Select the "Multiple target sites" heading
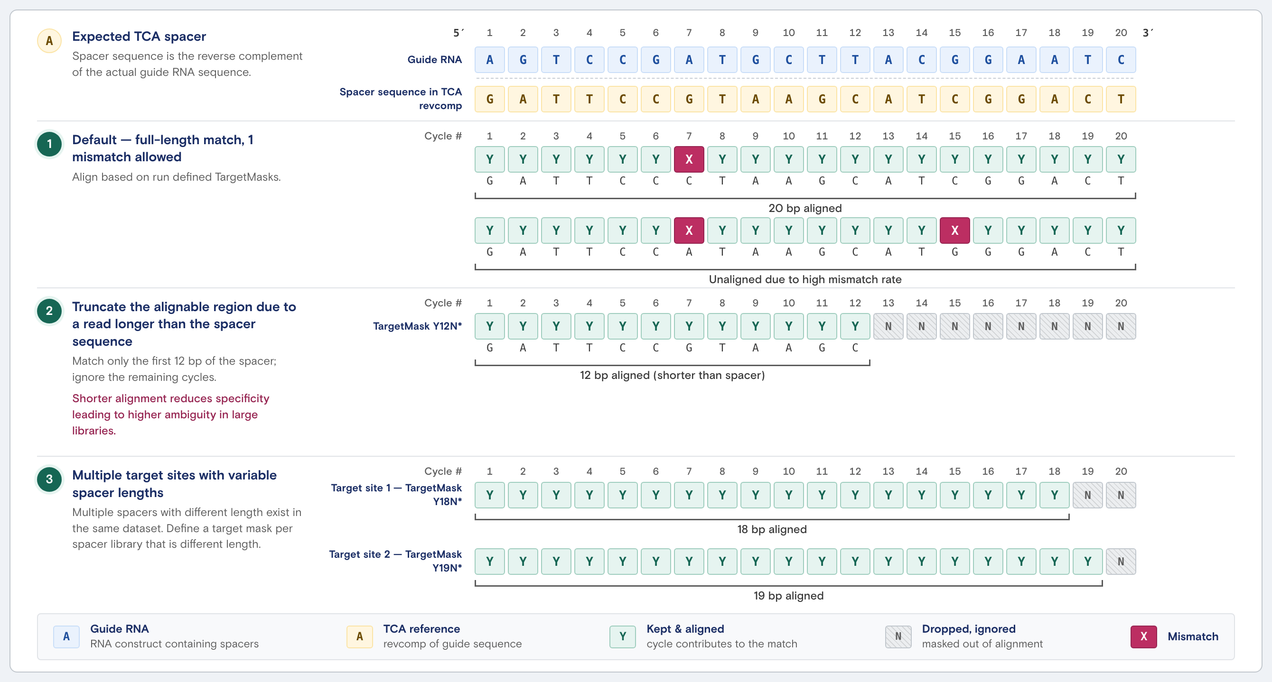Viewport: 1272px width, 682px height. tap(174, 484)
